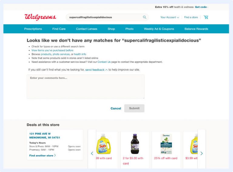Open the Prescriptions menu
Viewport: 233px width, 172px height.
pyautogui.click(x=33, y=29)
